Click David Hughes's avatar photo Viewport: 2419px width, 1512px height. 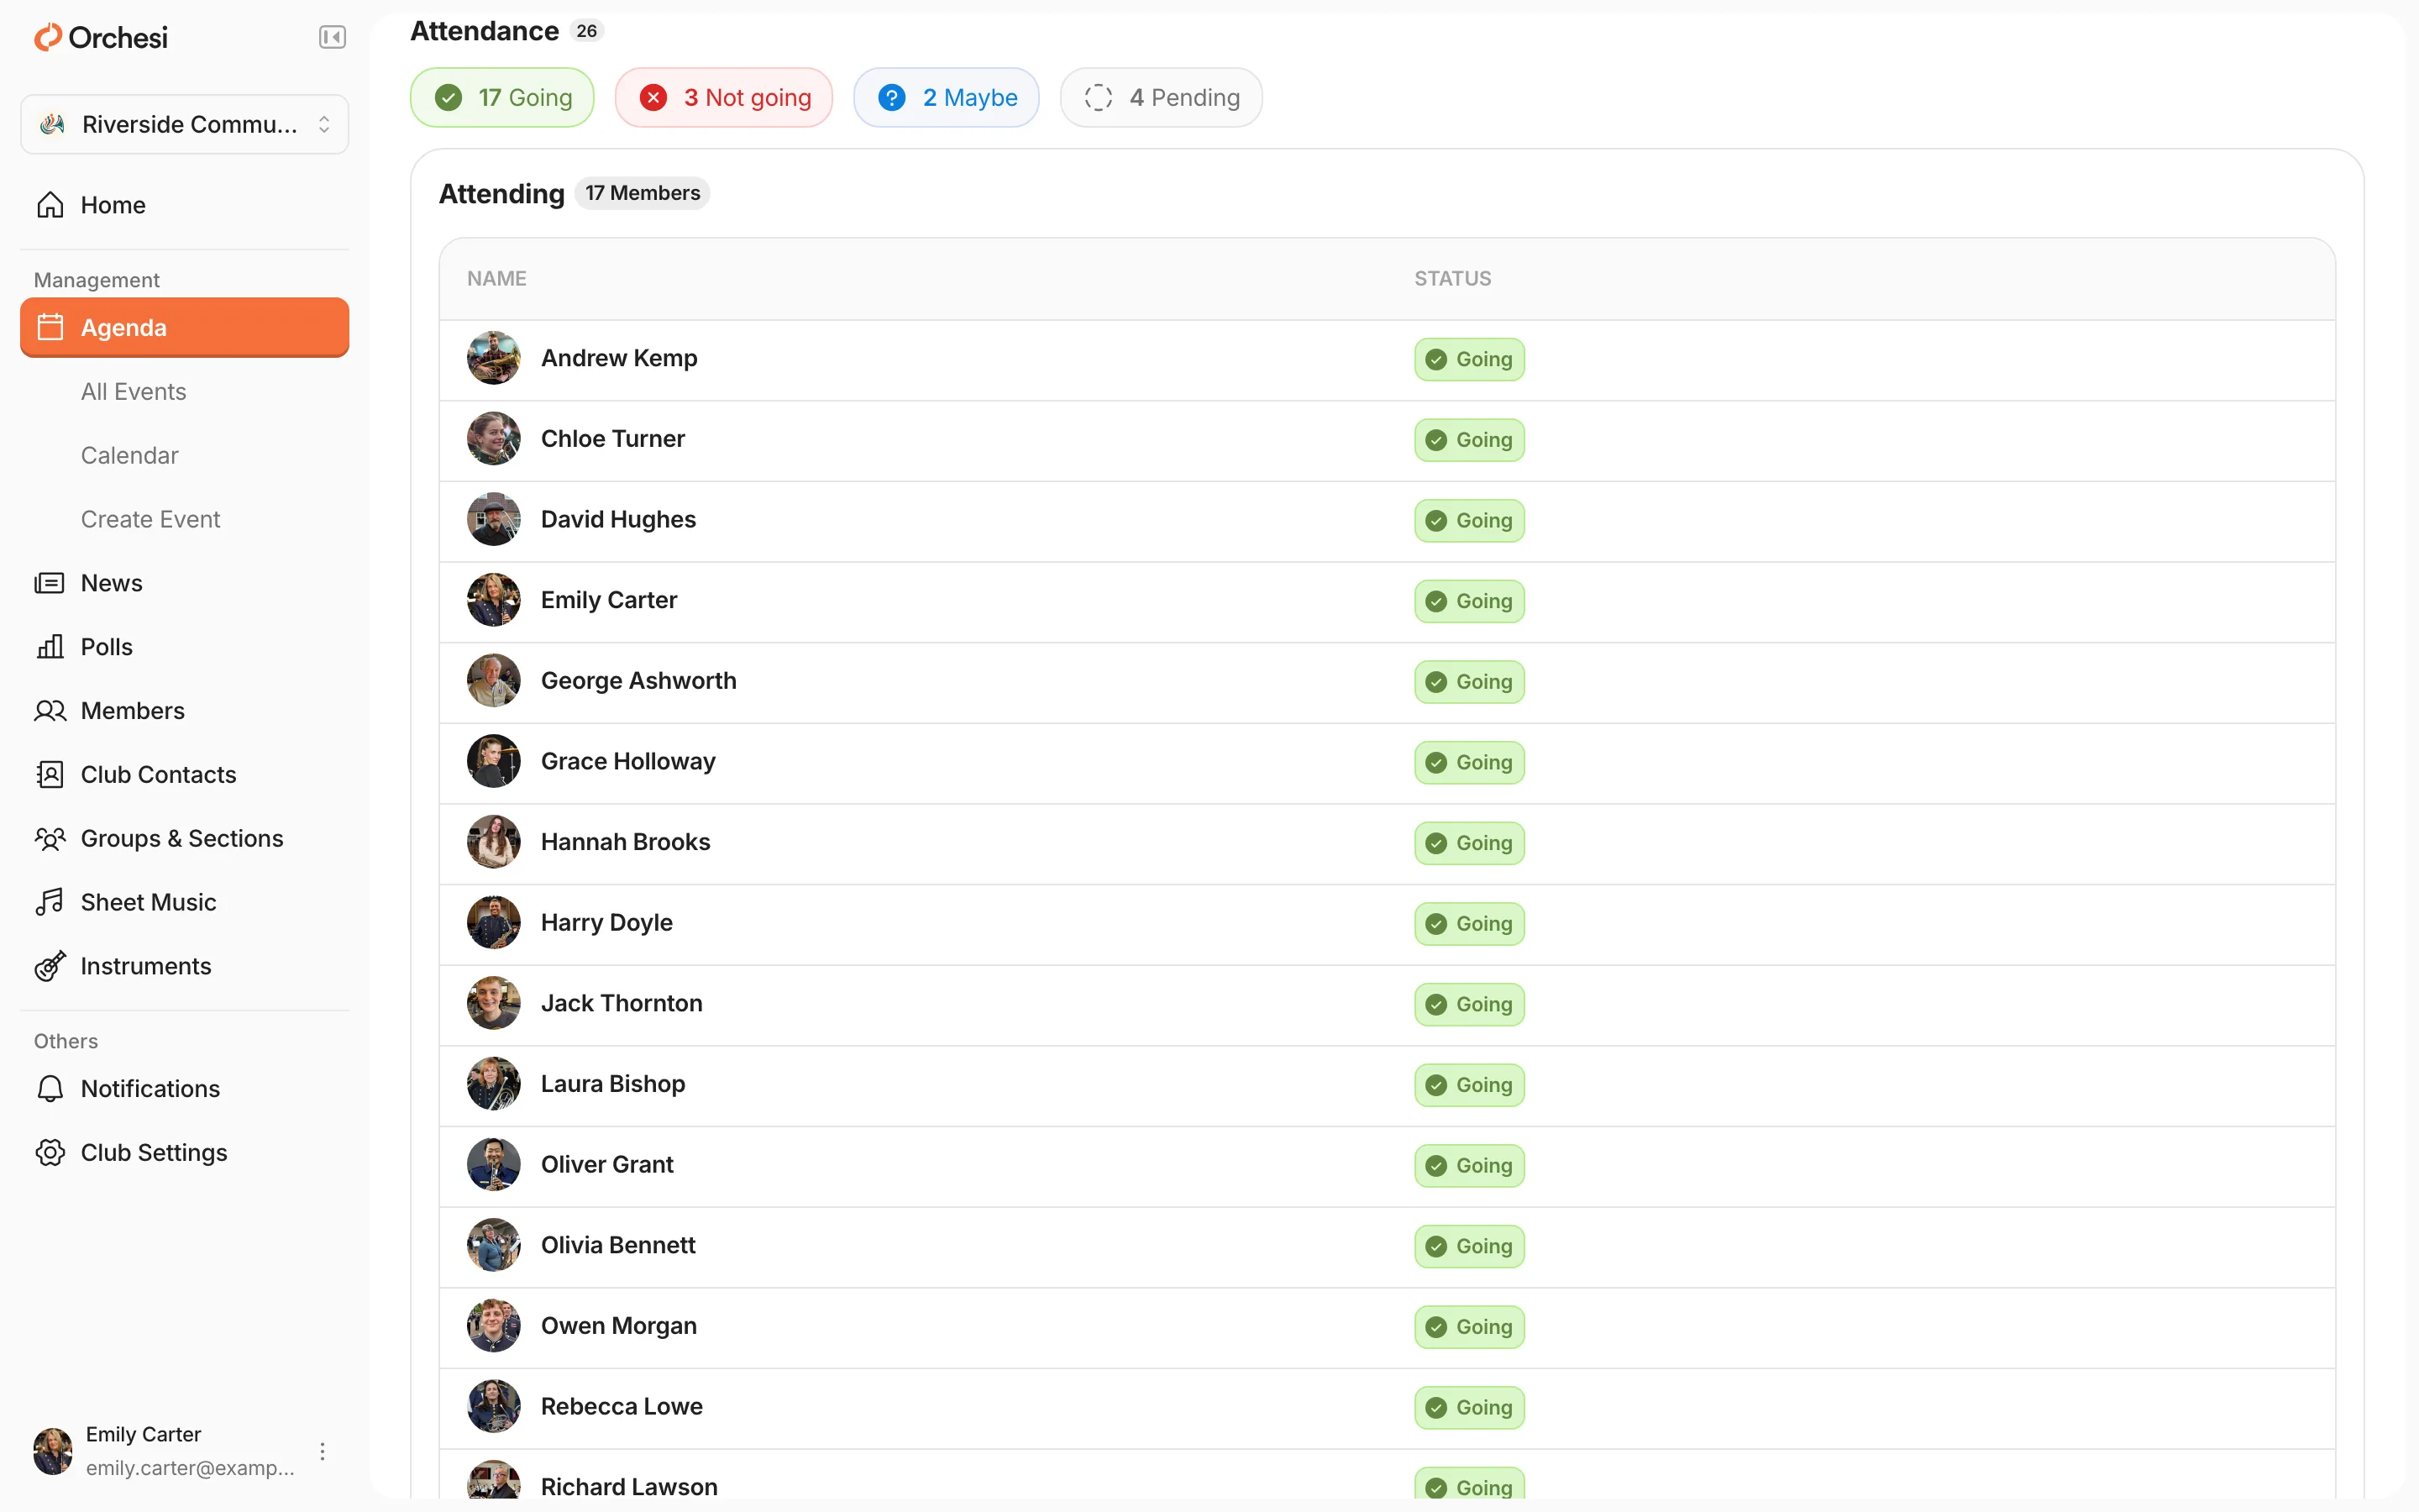coord(494,519)
